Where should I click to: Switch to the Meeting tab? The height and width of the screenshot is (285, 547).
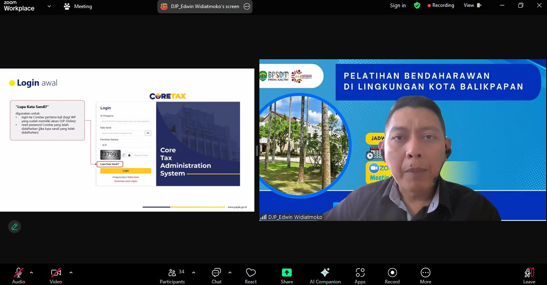78,6
